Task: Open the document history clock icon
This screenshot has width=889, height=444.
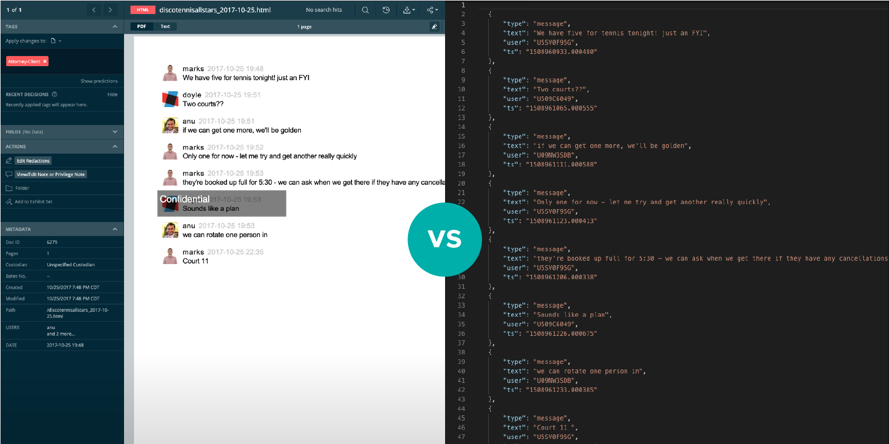Action: [x=386, y=10]
